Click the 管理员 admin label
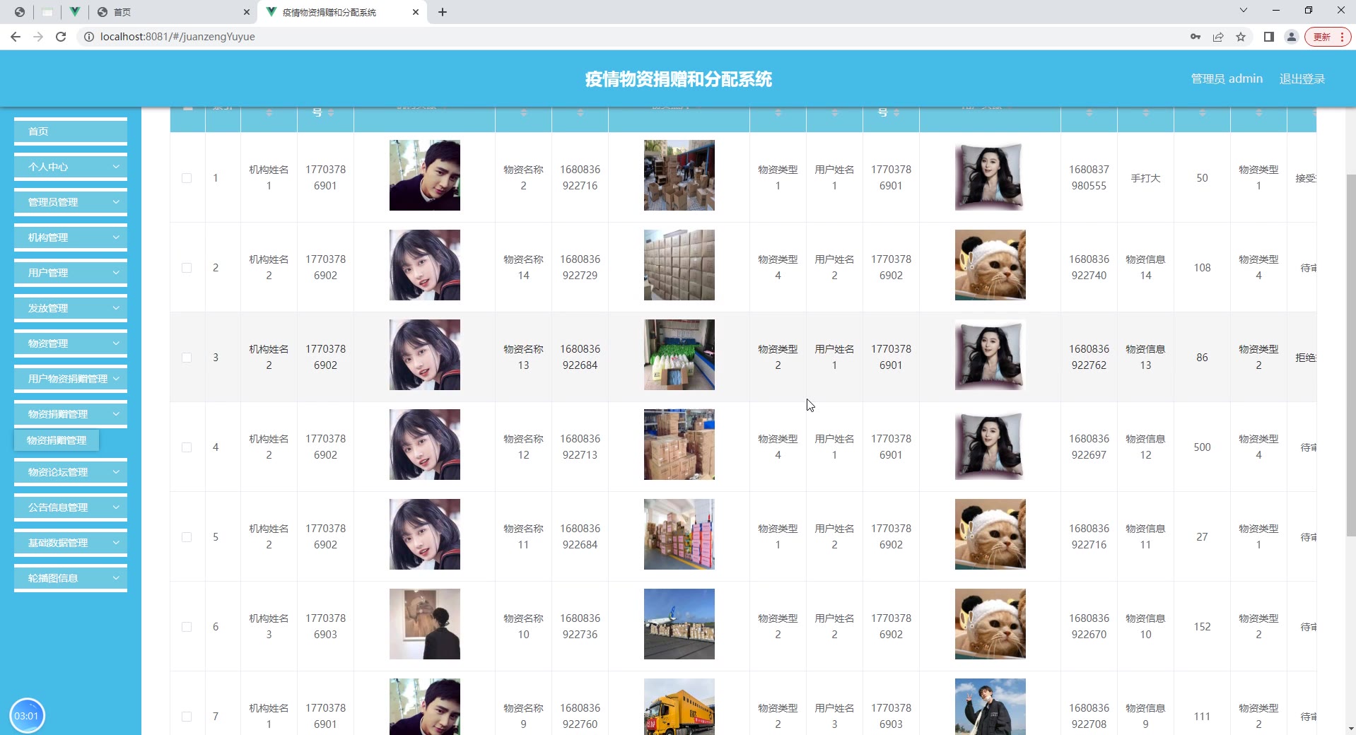This screenshot has height=735, width=1356. coord(1227,79)
